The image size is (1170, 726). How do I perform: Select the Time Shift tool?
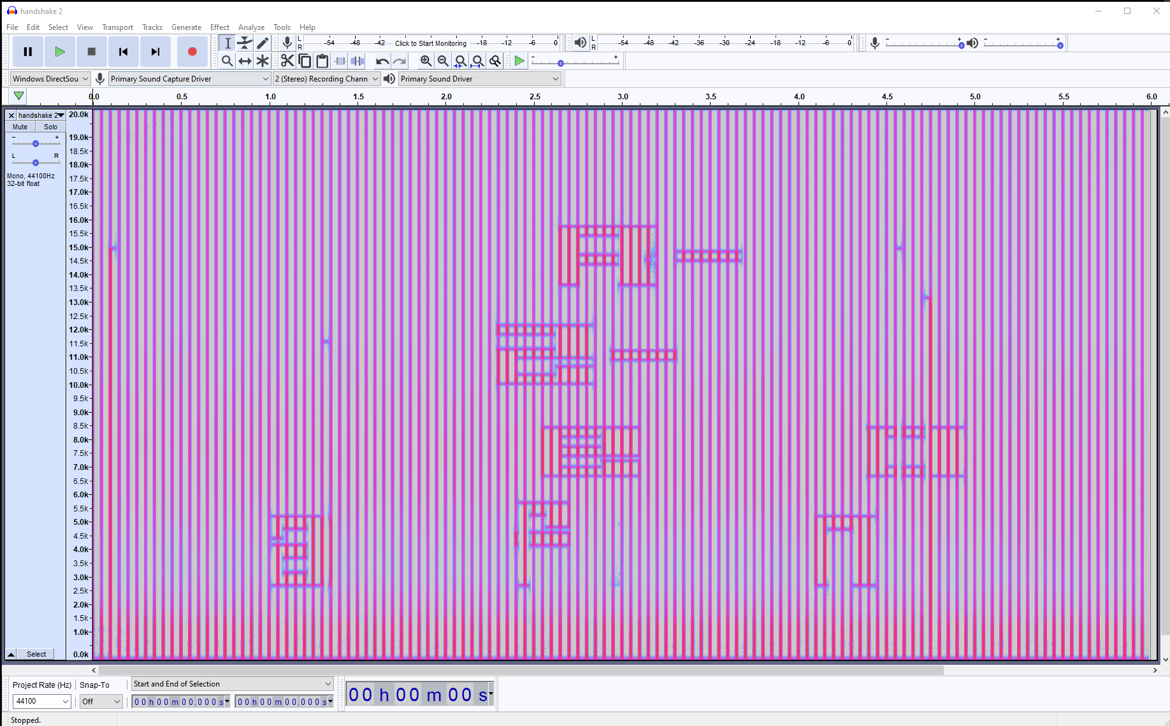click(245, 60)
